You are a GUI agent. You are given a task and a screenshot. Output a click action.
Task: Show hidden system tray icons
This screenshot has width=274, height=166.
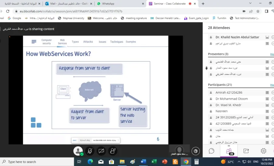[239, 162]
